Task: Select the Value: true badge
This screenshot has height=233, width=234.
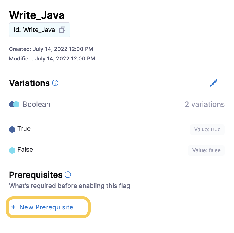Action: tap(207, 129)
